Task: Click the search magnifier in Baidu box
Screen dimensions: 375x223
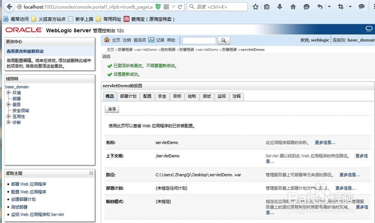Action: (192, 7)
